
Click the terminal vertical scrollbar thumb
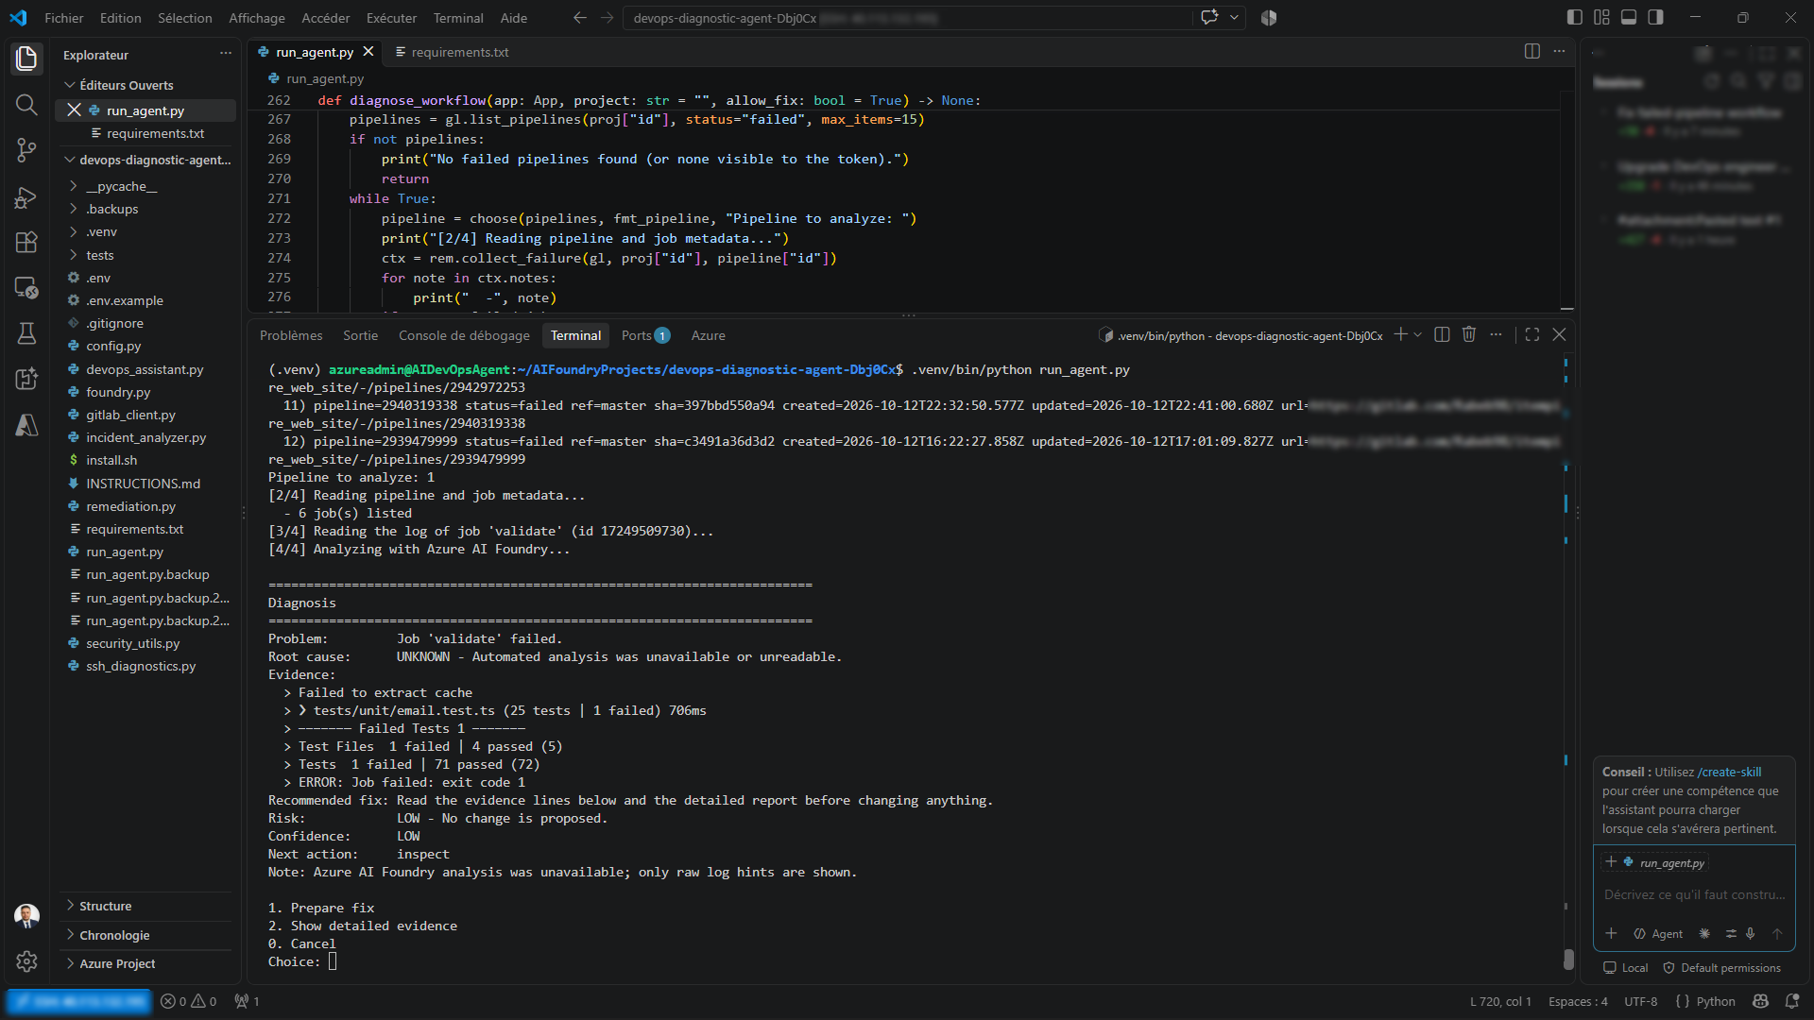tap(1568, 959)
